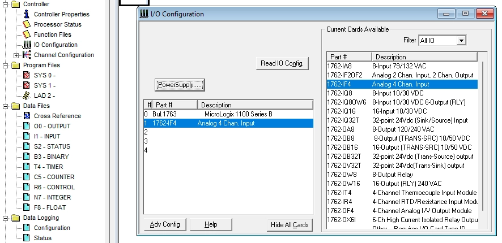
Task: Click the Hide All Cards button
Action: (x=290, y=225)
